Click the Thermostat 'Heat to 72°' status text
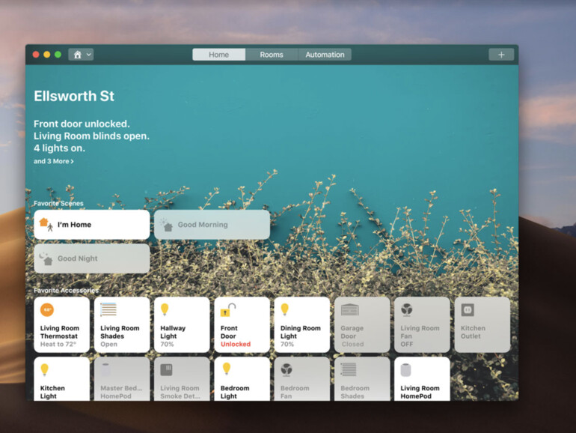This screenshot has height=433, width=576. coord(58,345)
